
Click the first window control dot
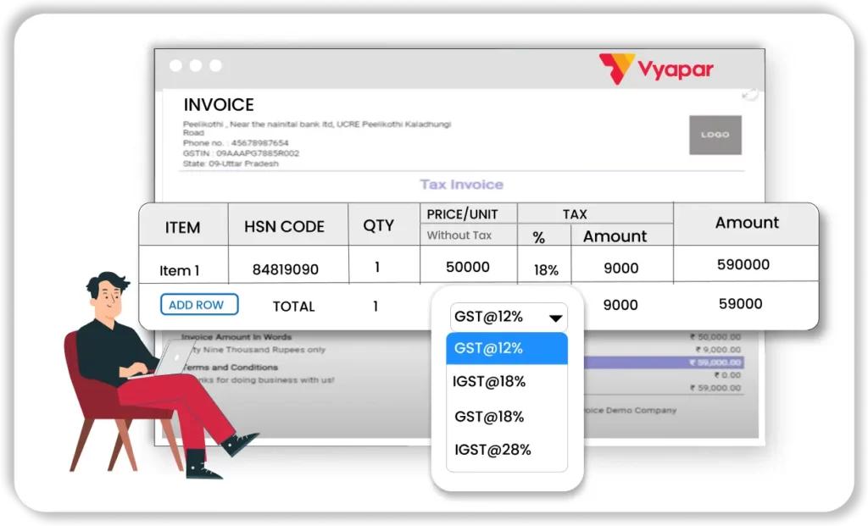coord(175,66)
